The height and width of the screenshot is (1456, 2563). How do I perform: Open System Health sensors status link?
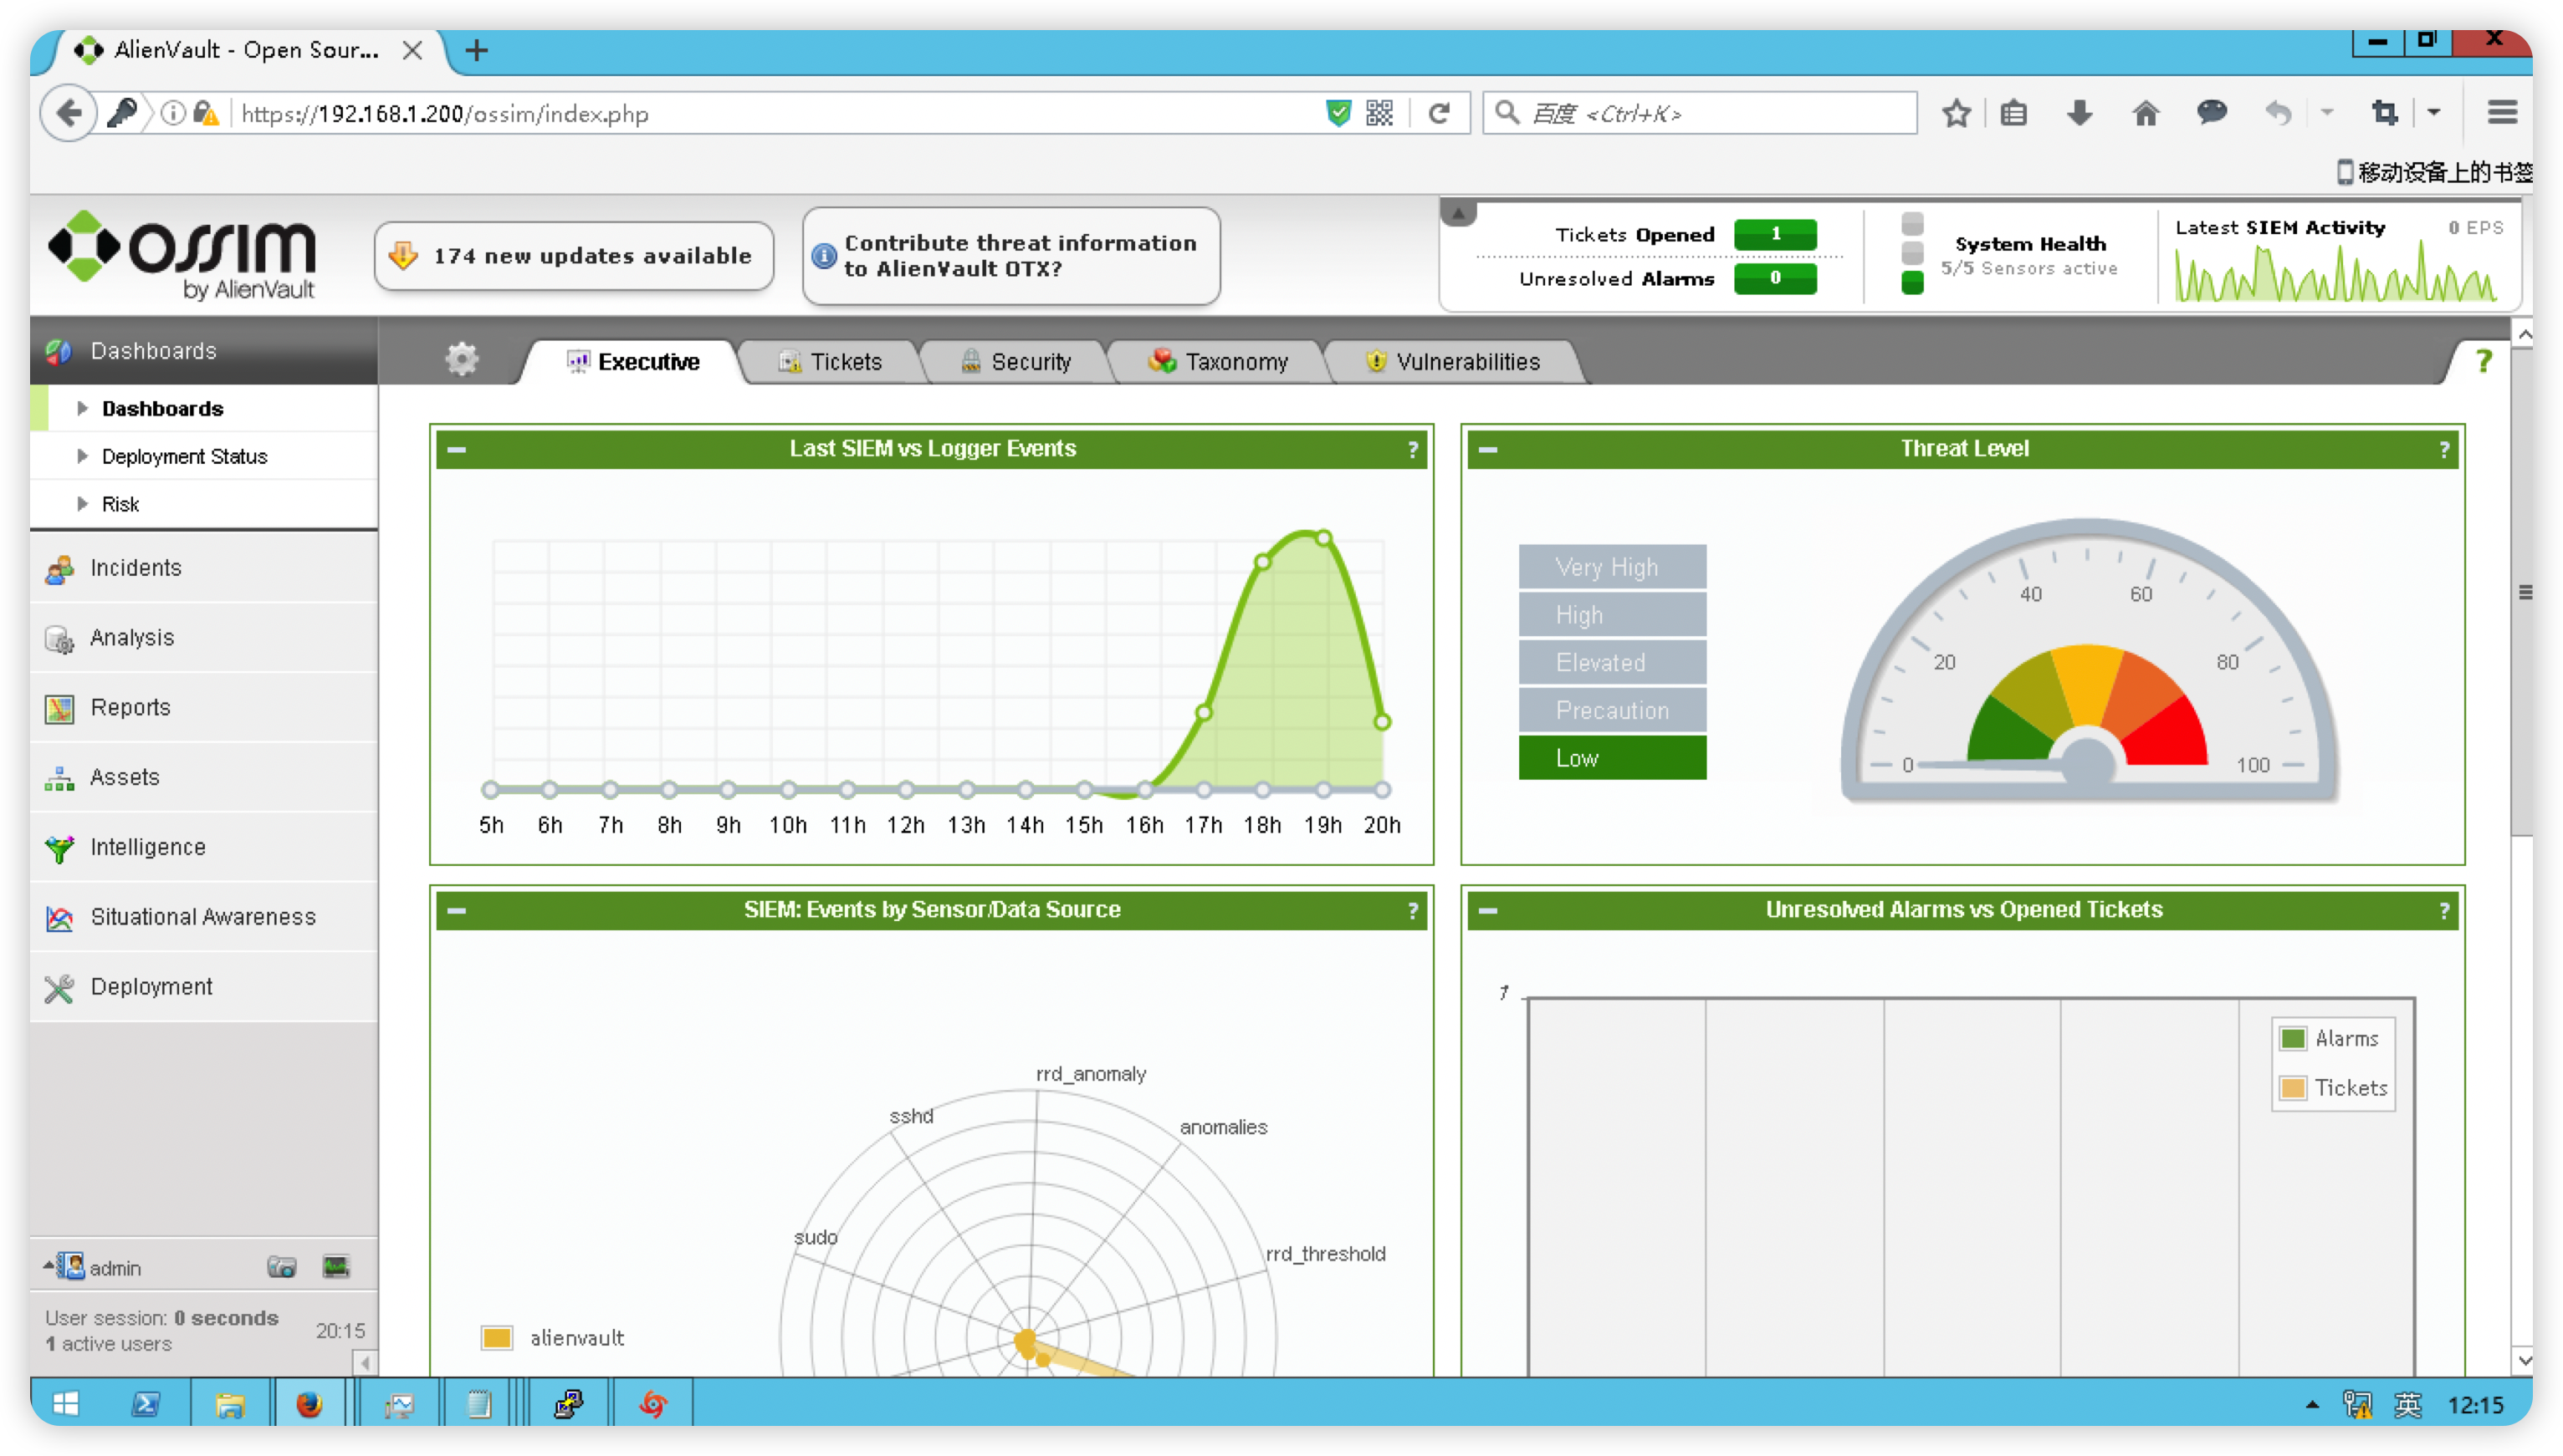coord(2028,256)
